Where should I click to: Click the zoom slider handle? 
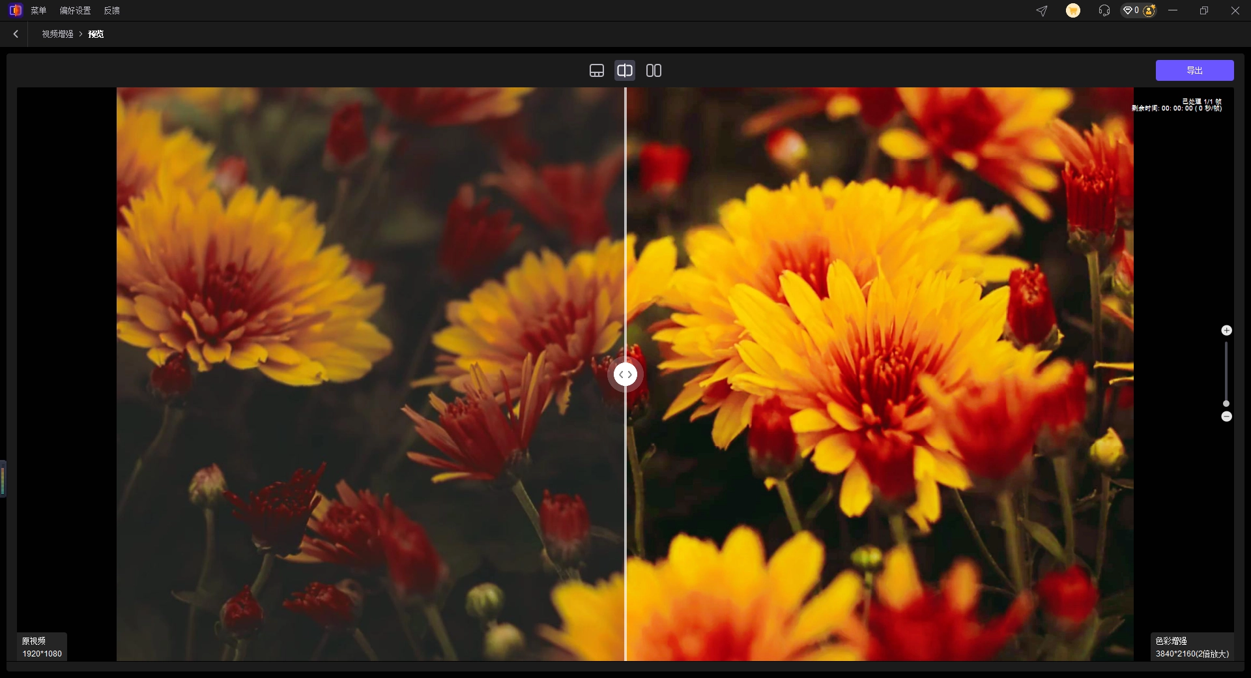pyautogui.click(x=1226, y=404)
